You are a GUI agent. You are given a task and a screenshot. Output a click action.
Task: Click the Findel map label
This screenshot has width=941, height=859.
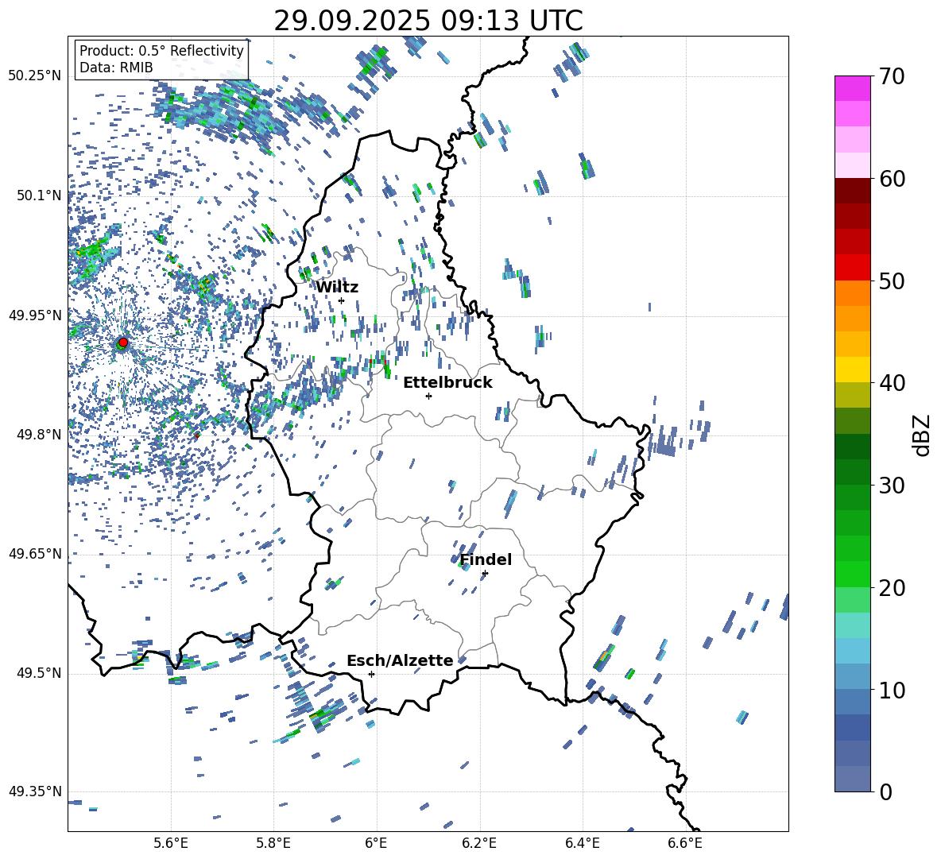(486, 559)
